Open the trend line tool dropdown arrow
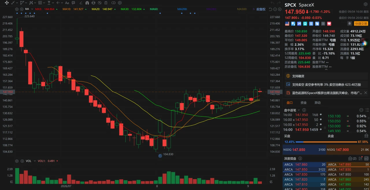The image size is (370, 190). [17, 3]
